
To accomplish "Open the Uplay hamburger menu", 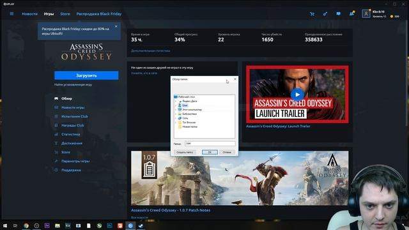I will (12, 14).
